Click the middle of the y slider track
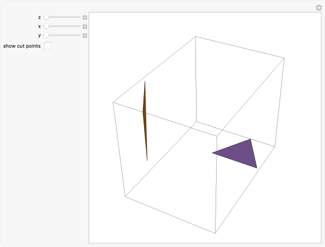This screenshot has height=247, width=325. [x=62, y=35]
